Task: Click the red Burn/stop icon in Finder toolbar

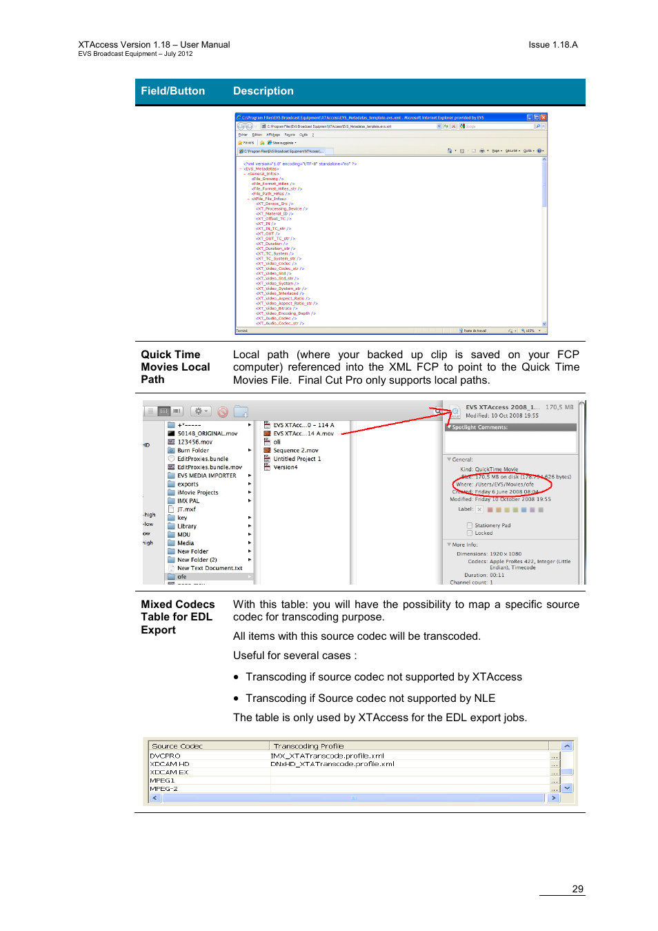Action: 223,412
